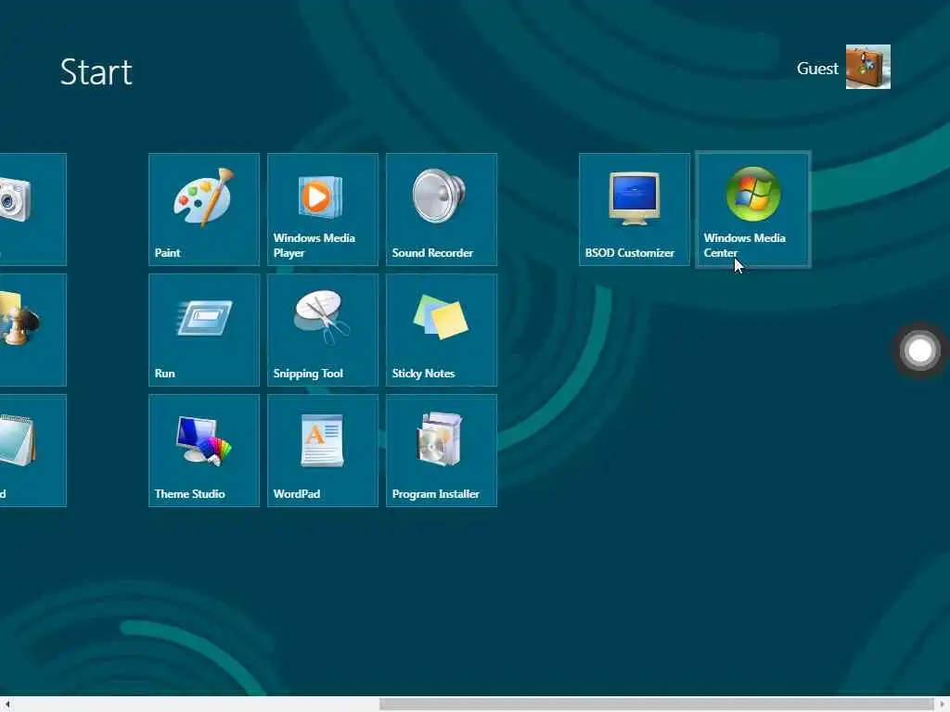Viewport: 950px width, 712px height.
Task: Launch the WordPad tile
Action: point(322,451)
